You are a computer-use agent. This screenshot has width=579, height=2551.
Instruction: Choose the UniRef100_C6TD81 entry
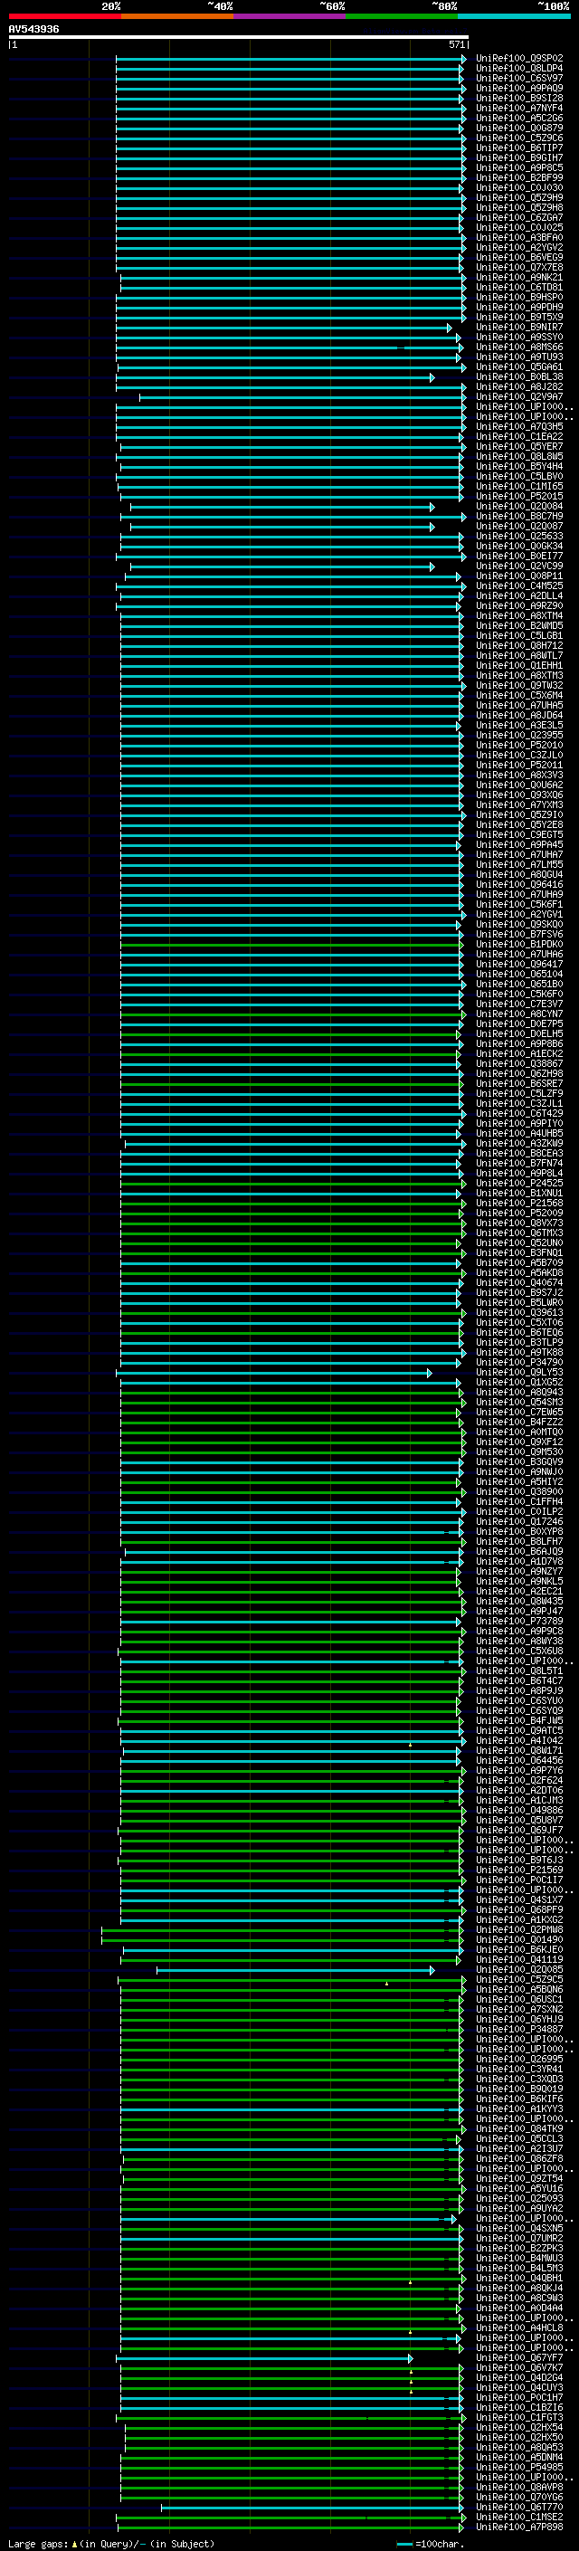click(x=518, y=287)
